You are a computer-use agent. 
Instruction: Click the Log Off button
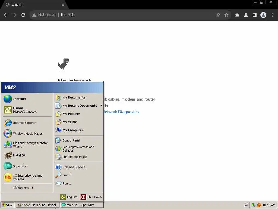point(69,197)
